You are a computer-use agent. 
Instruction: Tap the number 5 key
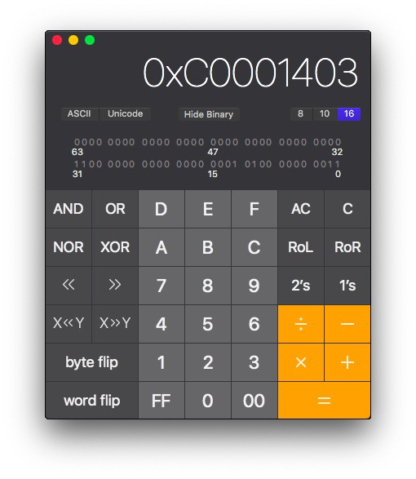tap(208, 324)
